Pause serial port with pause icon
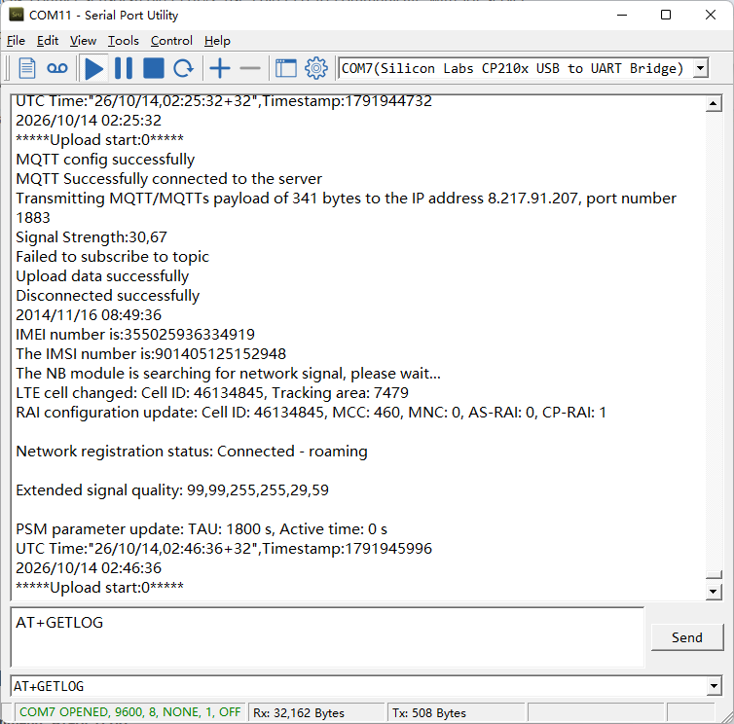The image size is (734, 724). (124, 69)
